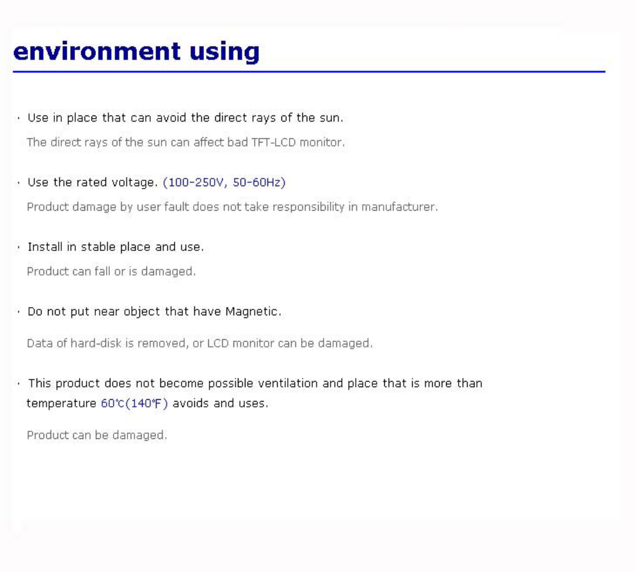Click the text 'Use the rated voltage.'
The width and height of the screenshot is (636, 572).
[x=93, y=182]
